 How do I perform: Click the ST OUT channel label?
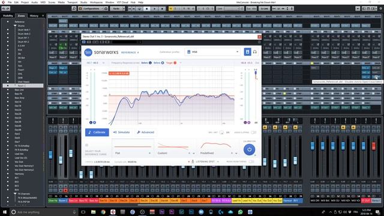click(x=366, y=200)
